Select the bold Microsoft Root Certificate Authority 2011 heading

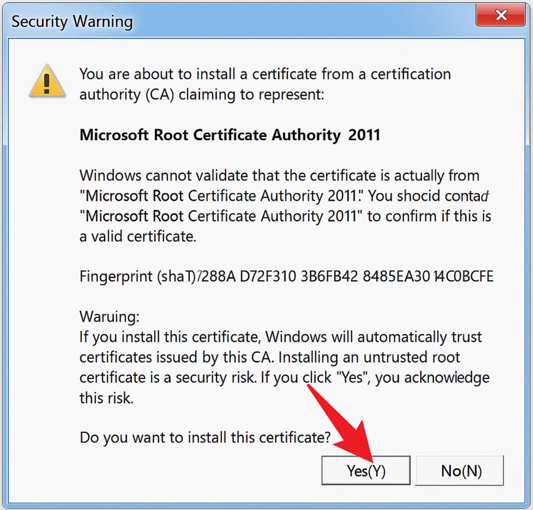click(x=230, y=135)
